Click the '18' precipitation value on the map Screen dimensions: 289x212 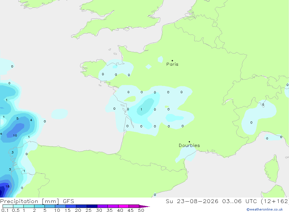[x=8, y=186]
